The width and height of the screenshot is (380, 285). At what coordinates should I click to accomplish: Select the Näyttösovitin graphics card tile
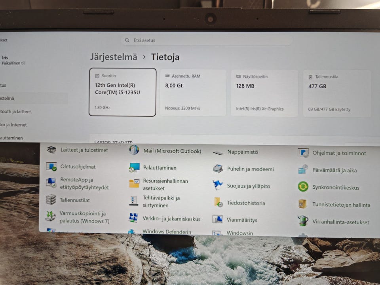264,93
